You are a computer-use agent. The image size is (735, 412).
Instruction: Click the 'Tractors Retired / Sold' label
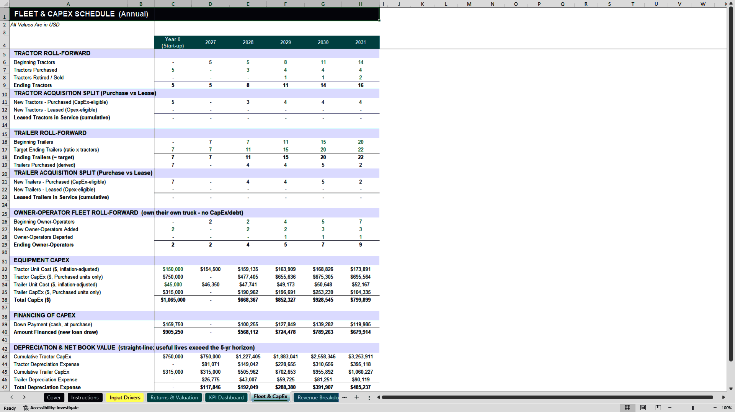point(39,78)
